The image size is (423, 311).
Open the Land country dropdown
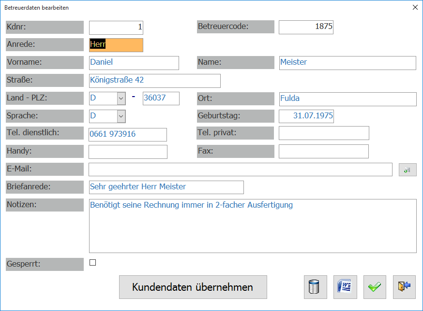121,99
